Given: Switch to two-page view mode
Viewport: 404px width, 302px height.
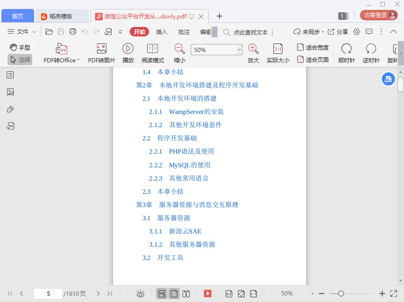Looking at the screenshot, I should click(x=186, y=293).
